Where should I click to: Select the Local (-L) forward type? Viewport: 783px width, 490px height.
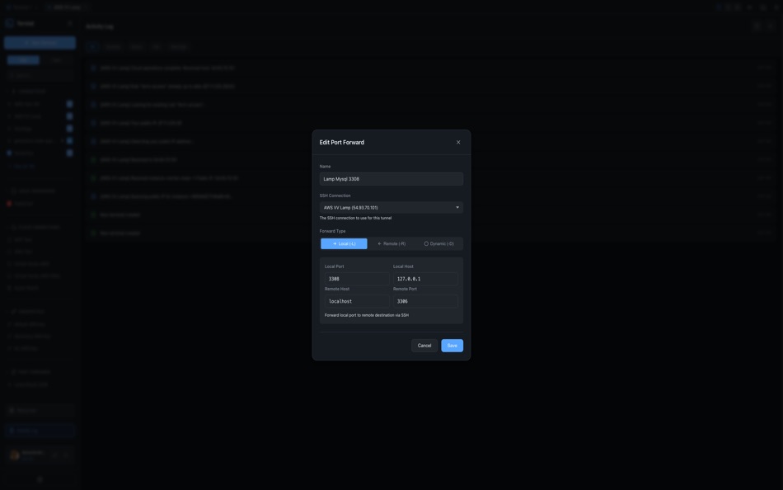[343, 242]
